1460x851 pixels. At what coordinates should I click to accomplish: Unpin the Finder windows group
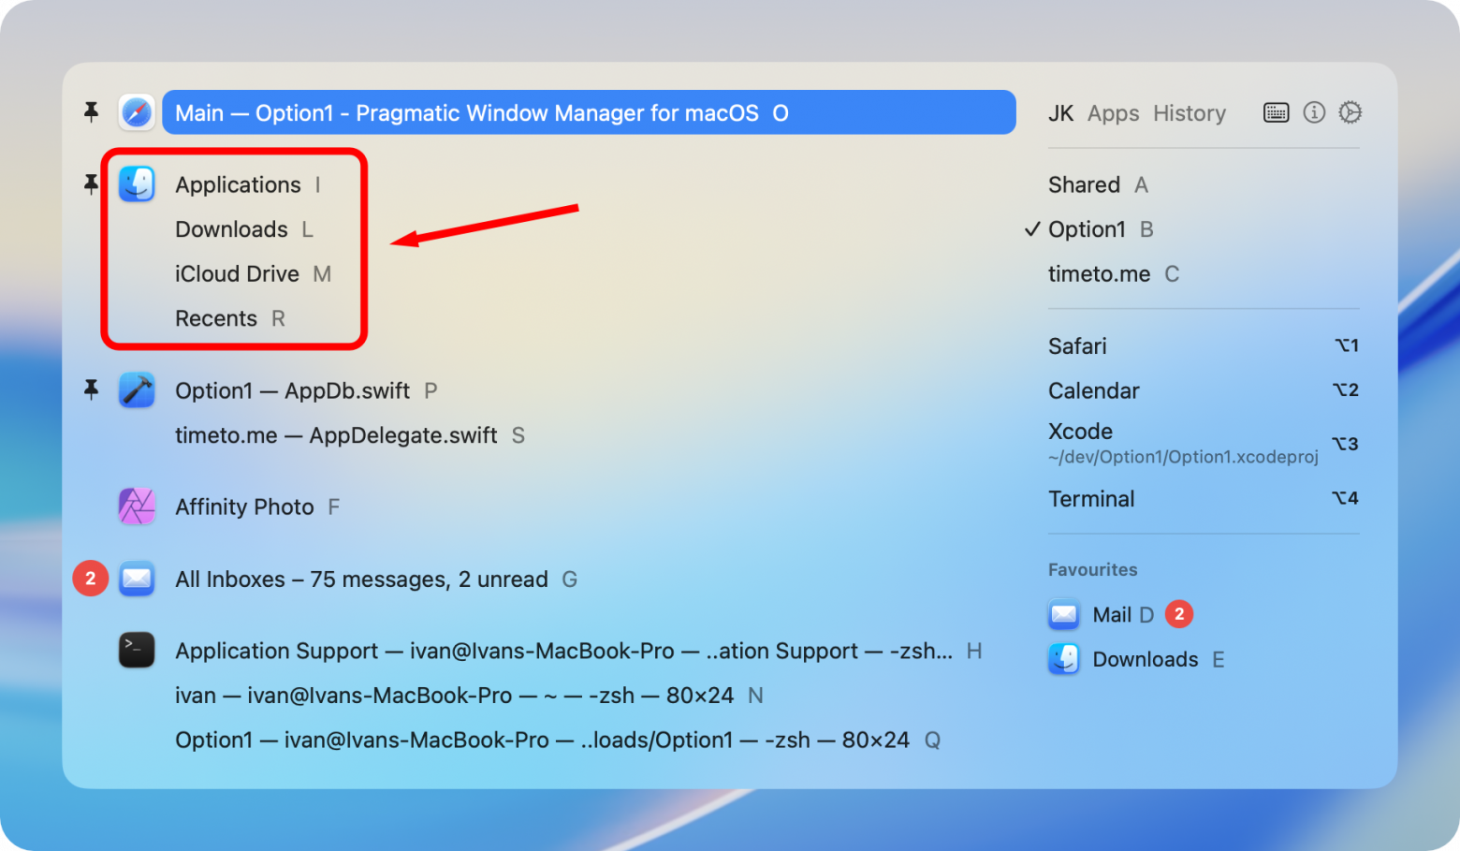[x=91, y=184]
